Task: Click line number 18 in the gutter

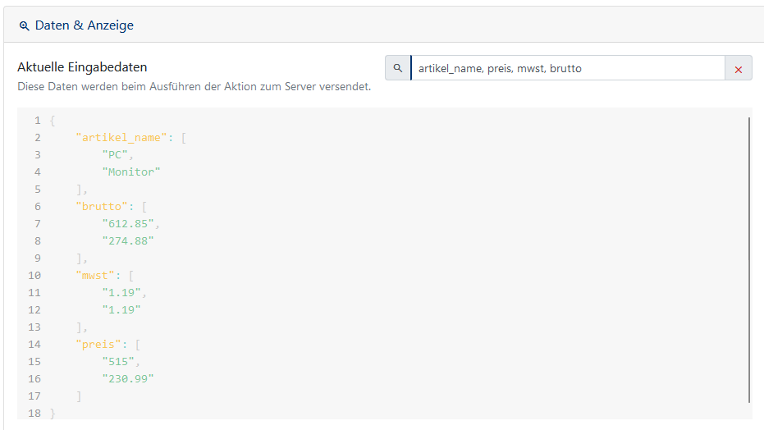Action: pos(34,414)
